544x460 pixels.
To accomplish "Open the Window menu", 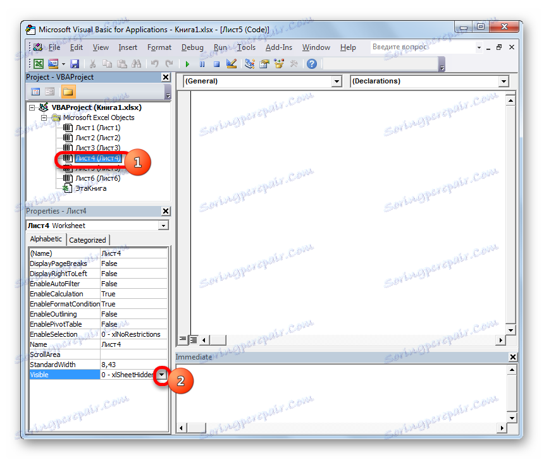I will point(316,47).
